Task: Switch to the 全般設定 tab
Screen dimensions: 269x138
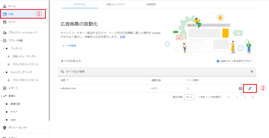Action: (x=151, y=4)
